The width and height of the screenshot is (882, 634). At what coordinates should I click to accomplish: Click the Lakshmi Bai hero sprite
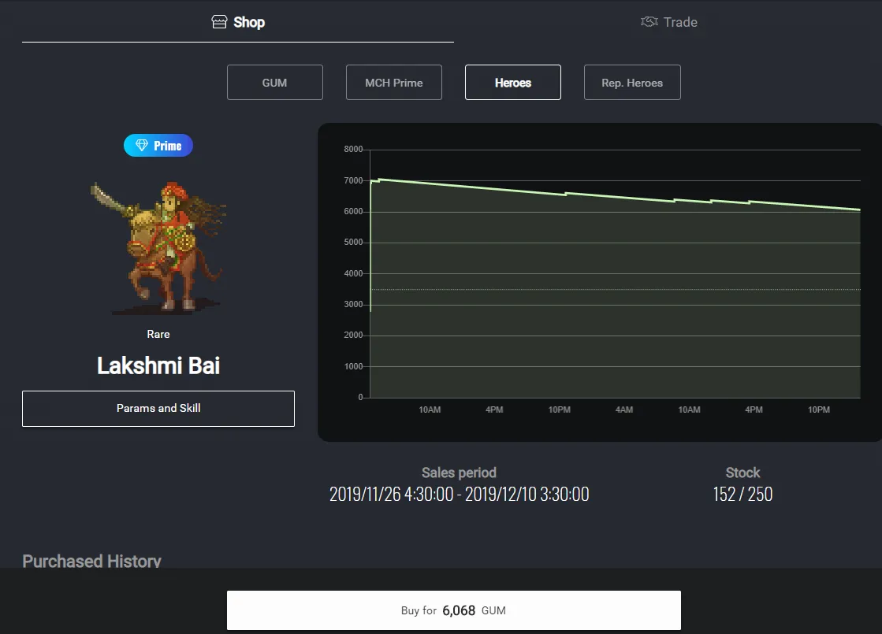(158, 247)
